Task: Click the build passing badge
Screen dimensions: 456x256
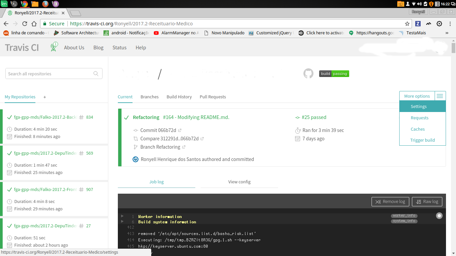Action: [334, 74]
